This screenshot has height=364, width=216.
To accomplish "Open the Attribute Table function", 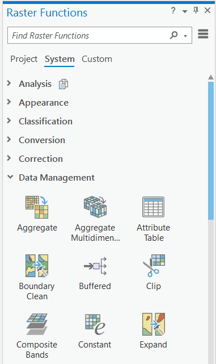I will point(153,207).
